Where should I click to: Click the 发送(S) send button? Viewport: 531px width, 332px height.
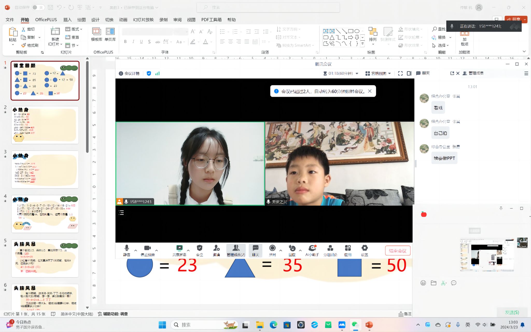click(x=512, y=312)
